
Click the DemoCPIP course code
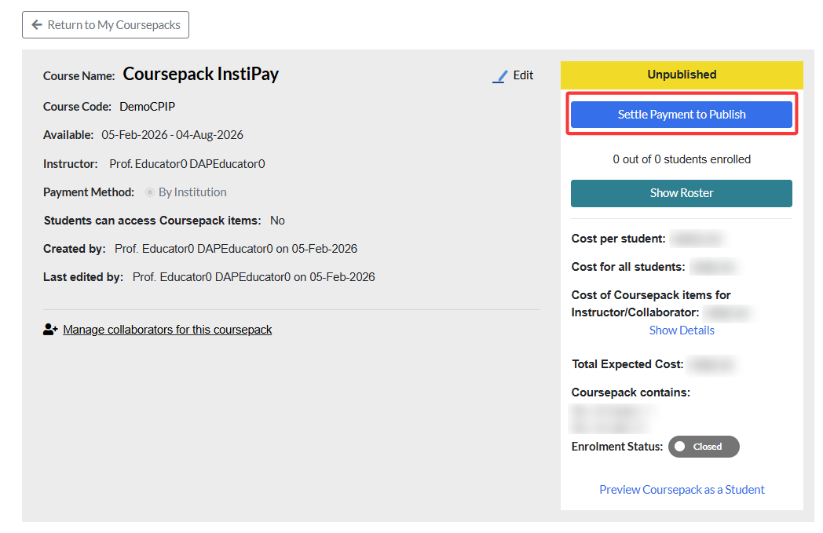147,107
